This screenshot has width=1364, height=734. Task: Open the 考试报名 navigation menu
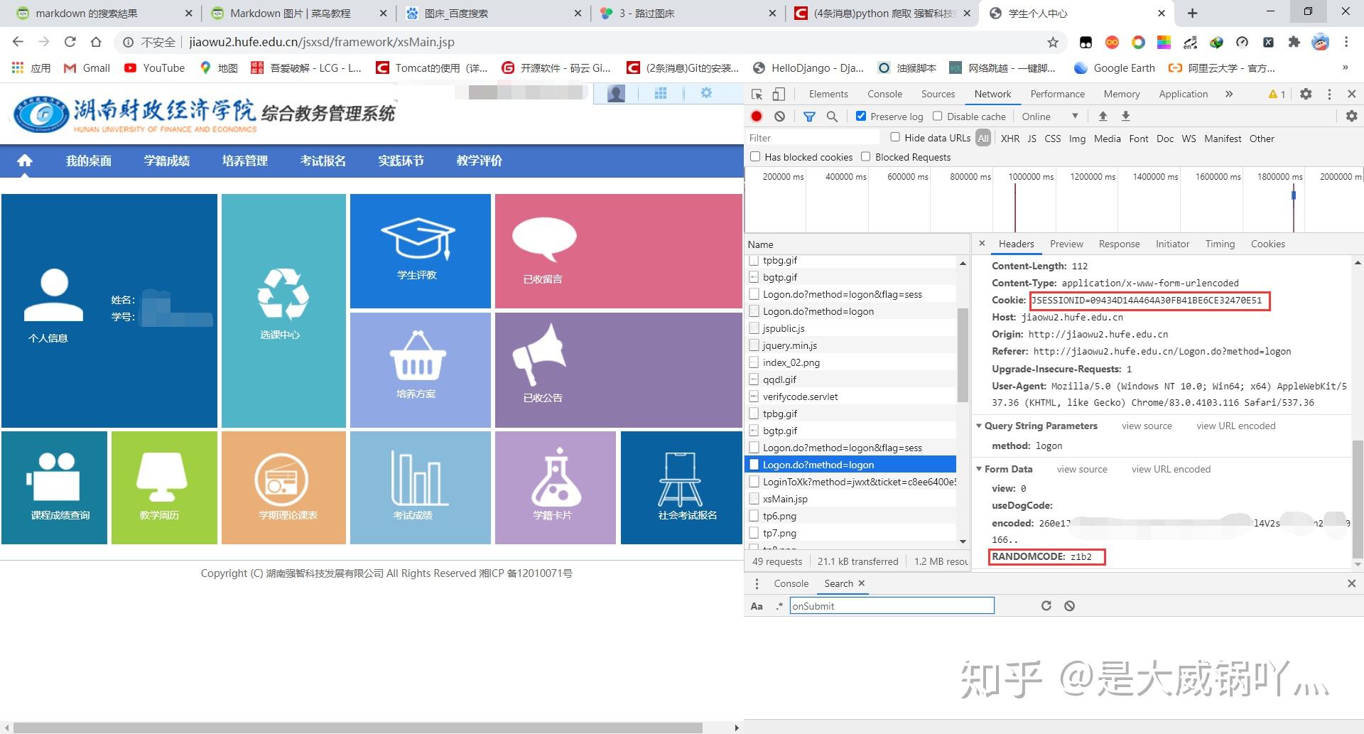[x=323, y=161]
